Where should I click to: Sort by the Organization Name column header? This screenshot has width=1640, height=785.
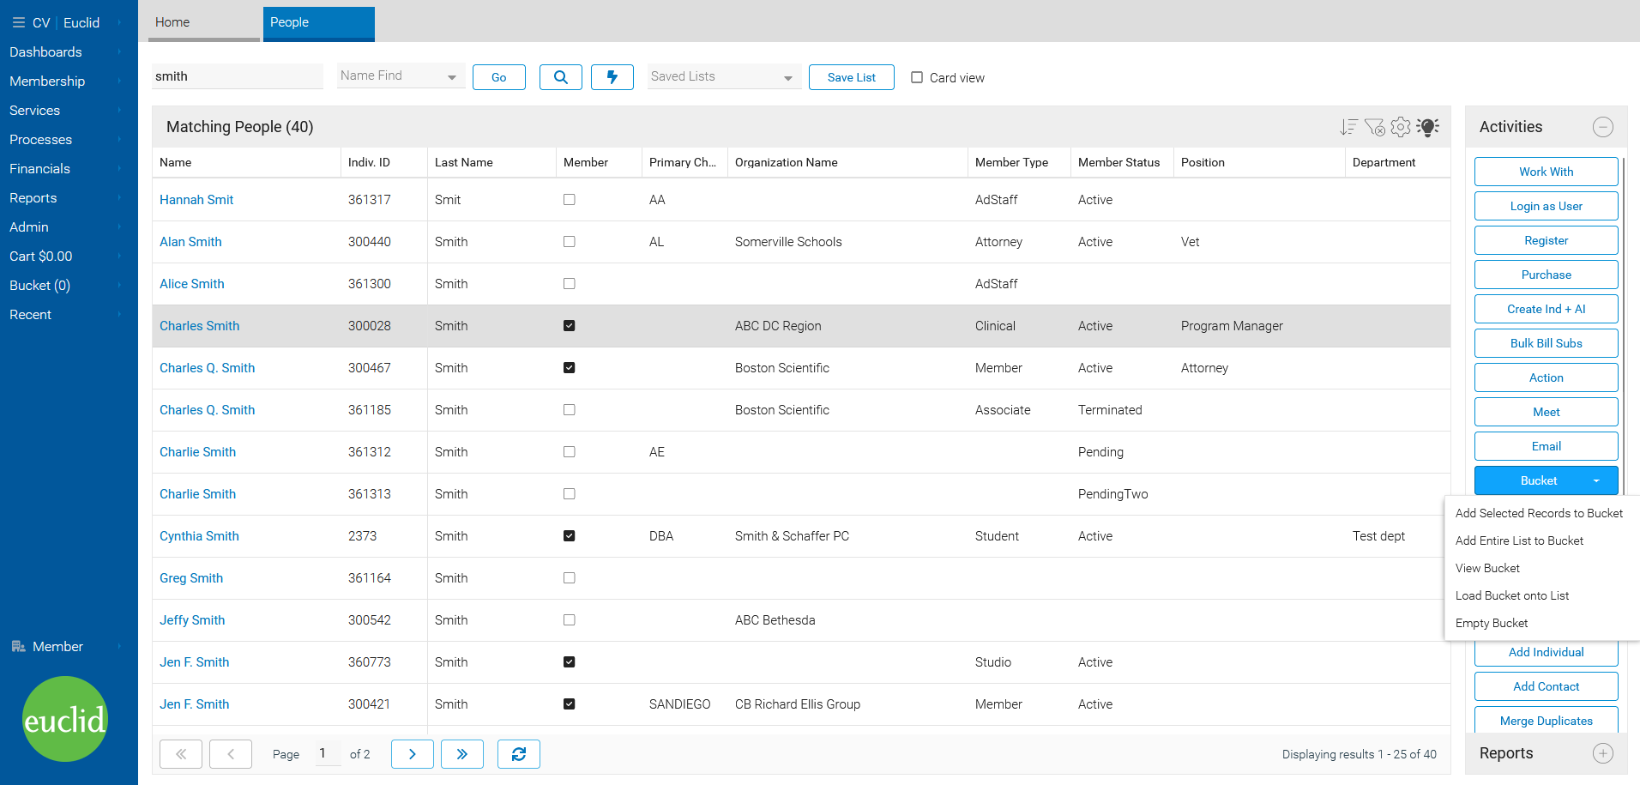point(847,162)
